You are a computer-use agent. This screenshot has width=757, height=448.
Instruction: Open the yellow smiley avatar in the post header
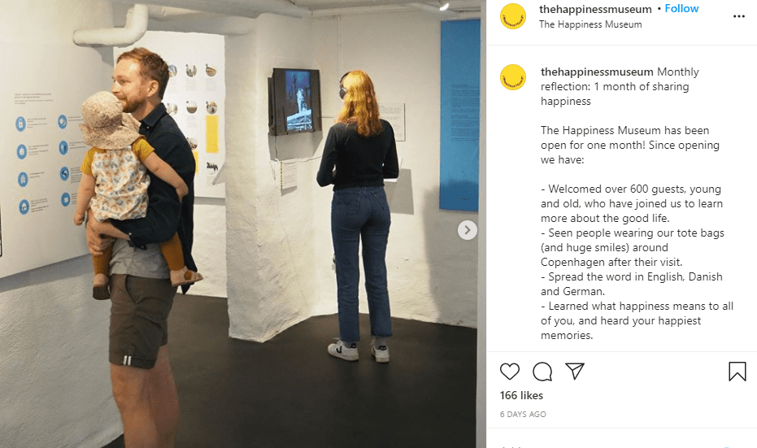(513, 16)
